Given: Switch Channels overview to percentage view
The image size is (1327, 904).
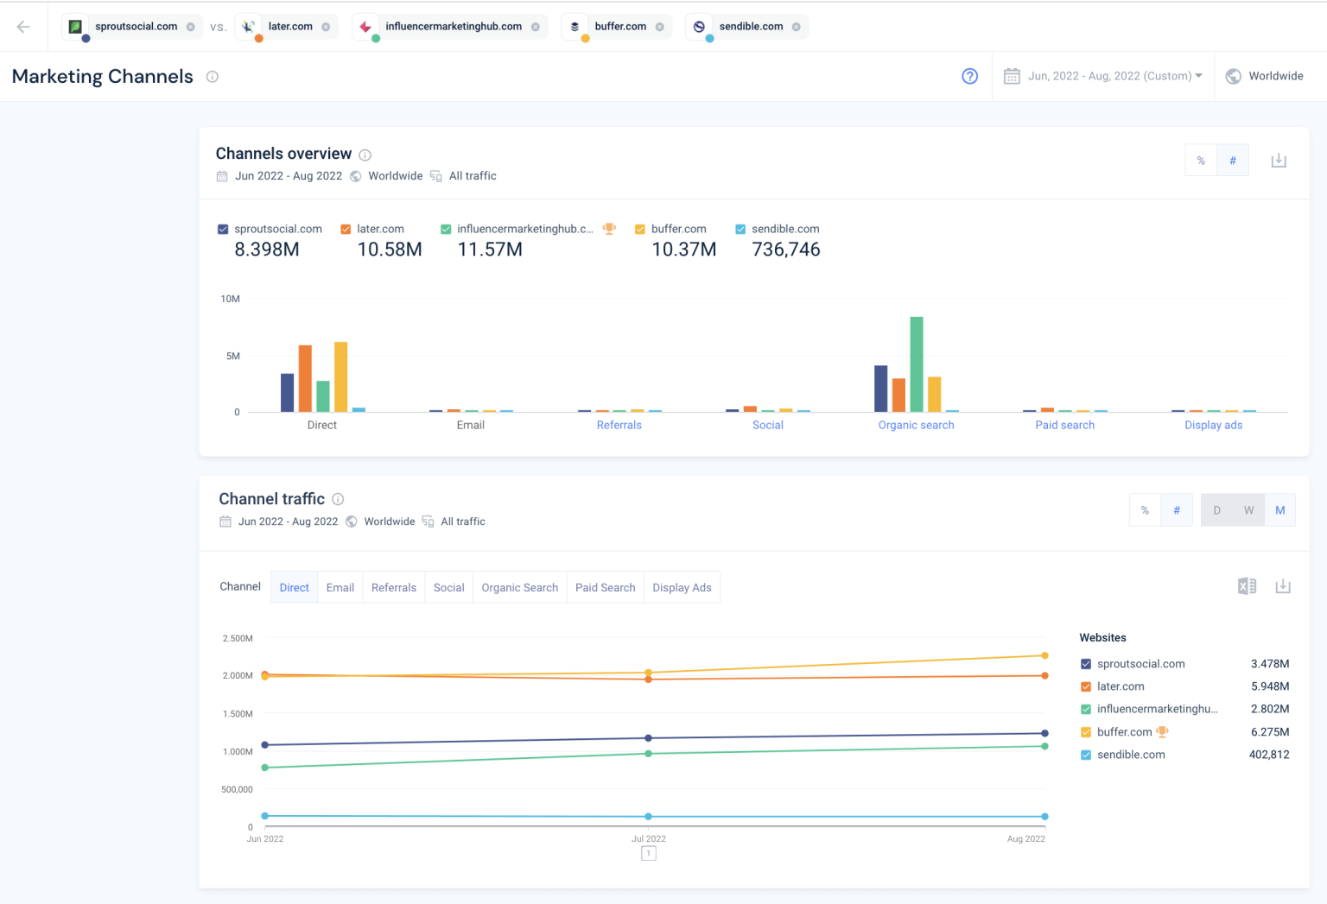Looking at the screenshot, I should (1201, 161).
